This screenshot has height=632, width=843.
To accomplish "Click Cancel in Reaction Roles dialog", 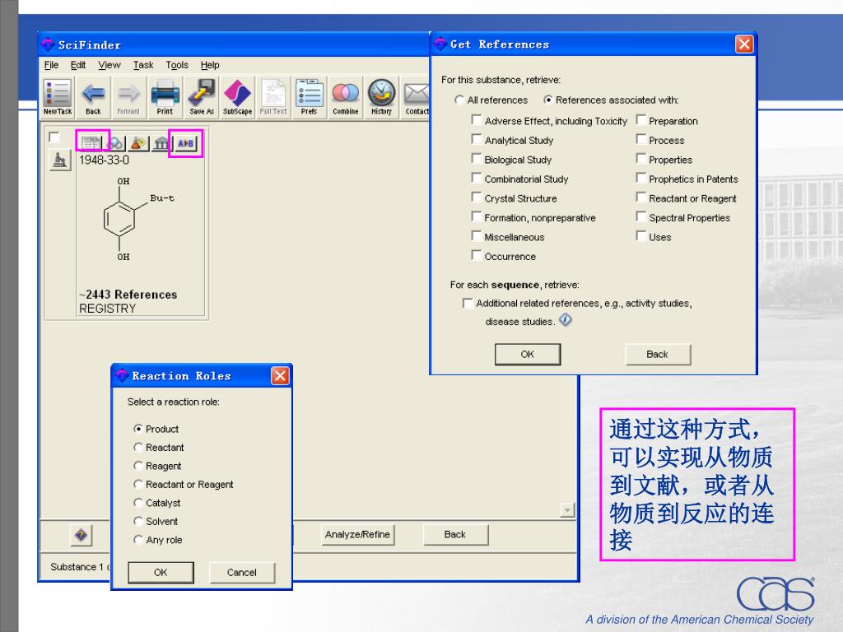I will click(x=242, y=573).
